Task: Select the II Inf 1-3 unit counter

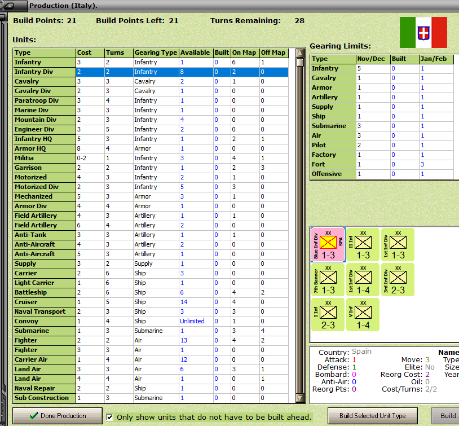Action: pos(363,245)
